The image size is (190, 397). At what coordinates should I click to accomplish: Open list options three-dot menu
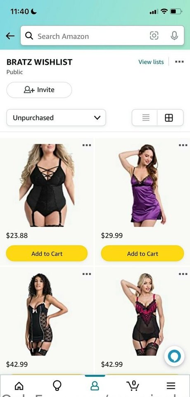point(179,62)
